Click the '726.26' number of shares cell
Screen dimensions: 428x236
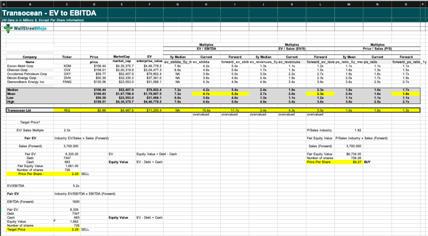point(349,158)
